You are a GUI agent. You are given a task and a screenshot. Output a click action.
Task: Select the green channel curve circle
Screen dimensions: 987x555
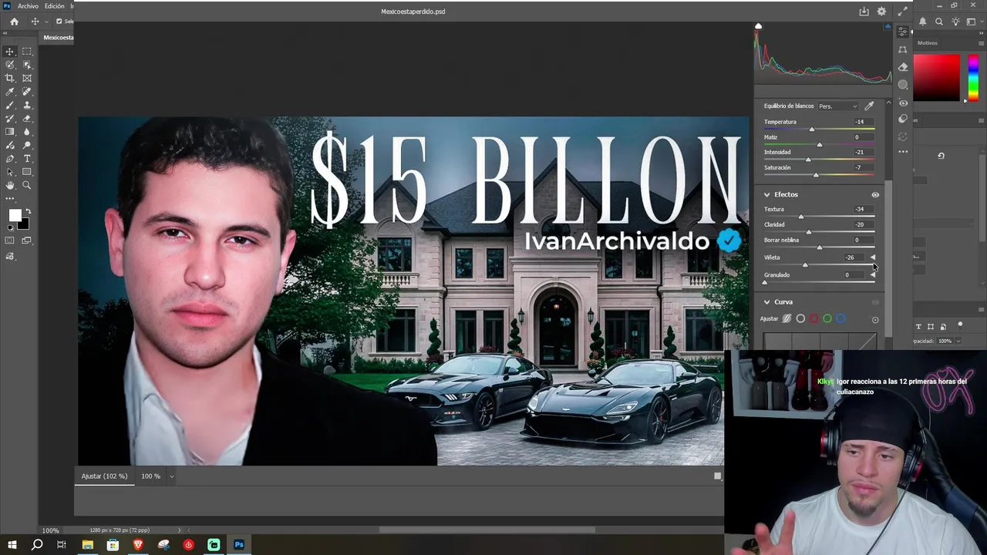[827, 318]
